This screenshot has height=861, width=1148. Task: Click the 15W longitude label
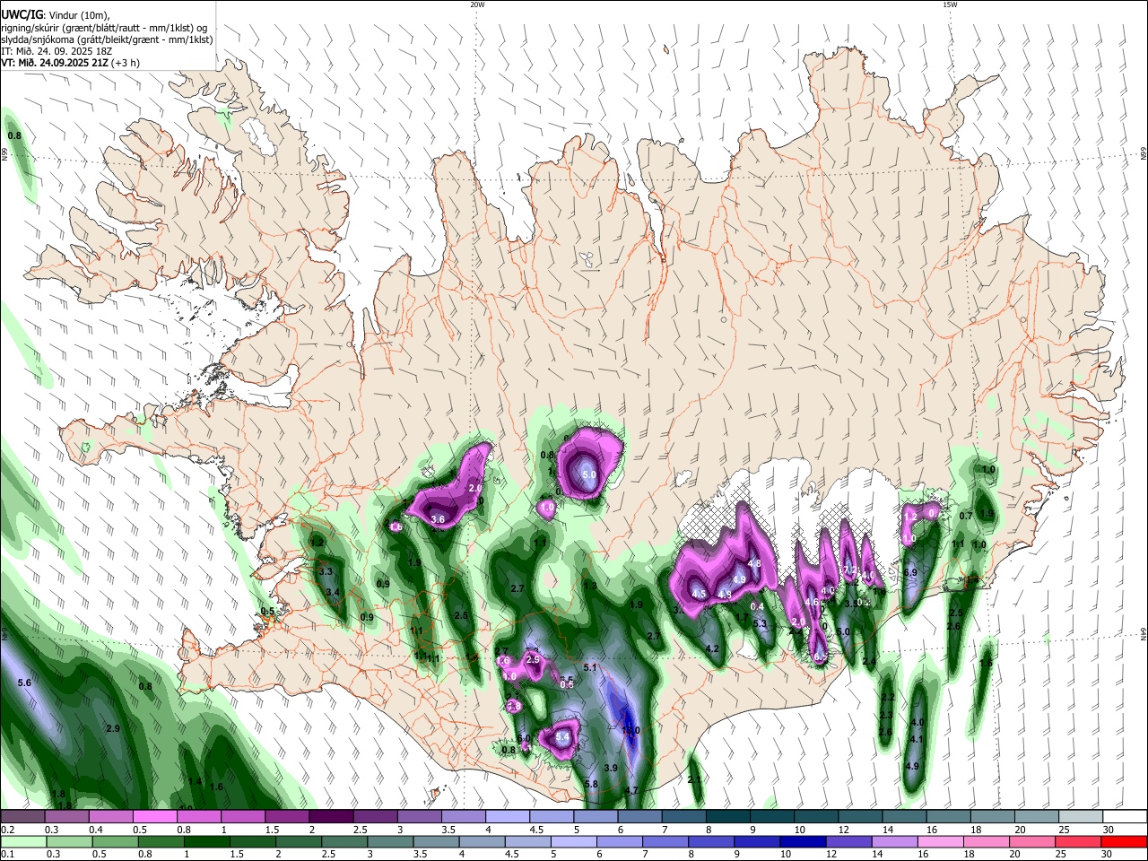(949, 4)
